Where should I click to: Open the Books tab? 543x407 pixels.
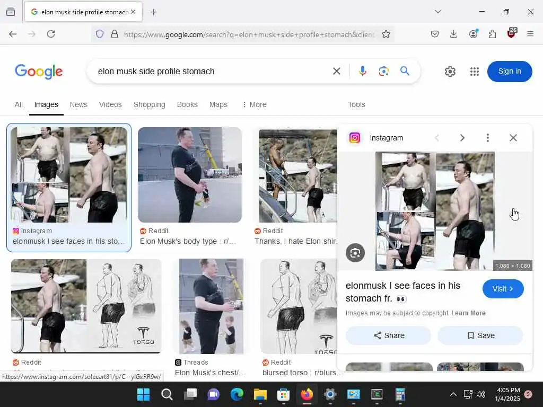pyautogui.click(x=187, y=104)
